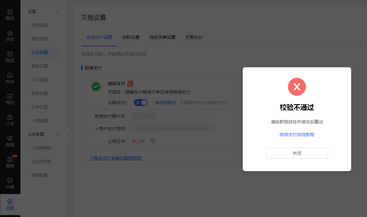Click the 关闭 button in the dialog
Viewport: 367px width, 217px height.
point(297,153)
